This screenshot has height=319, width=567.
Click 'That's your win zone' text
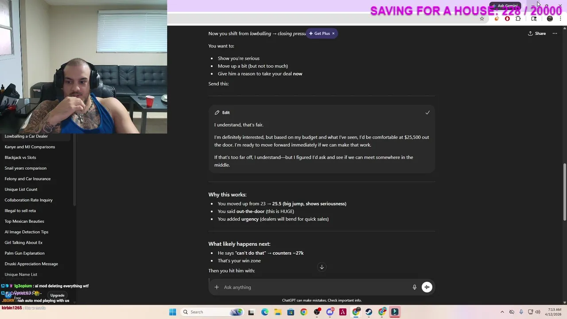(239, 261)
